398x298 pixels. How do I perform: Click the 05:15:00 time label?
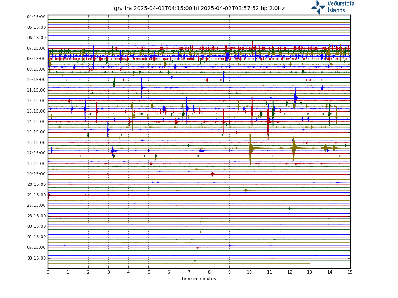tap(36, 28)
